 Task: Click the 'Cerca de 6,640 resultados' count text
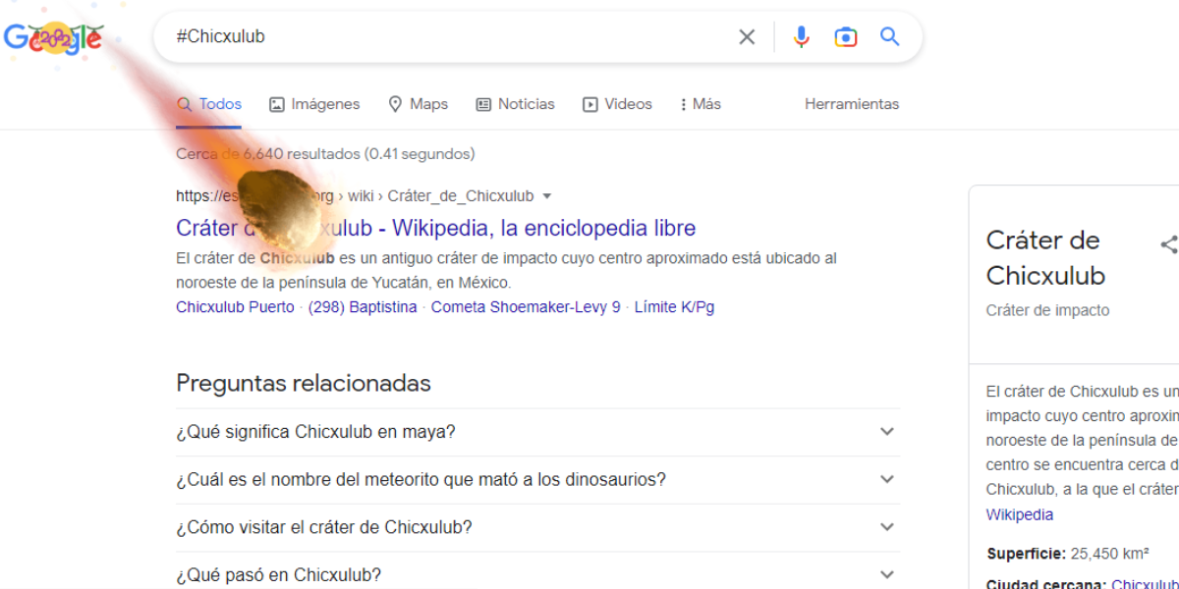tap(268, 154)
